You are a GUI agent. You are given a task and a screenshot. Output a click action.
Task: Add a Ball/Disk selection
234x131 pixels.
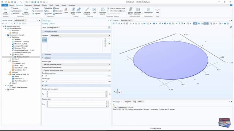tap(48, 8)
